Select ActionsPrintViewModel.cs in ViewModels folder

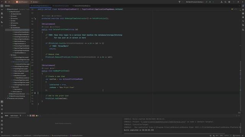click(x=21, y=32)
